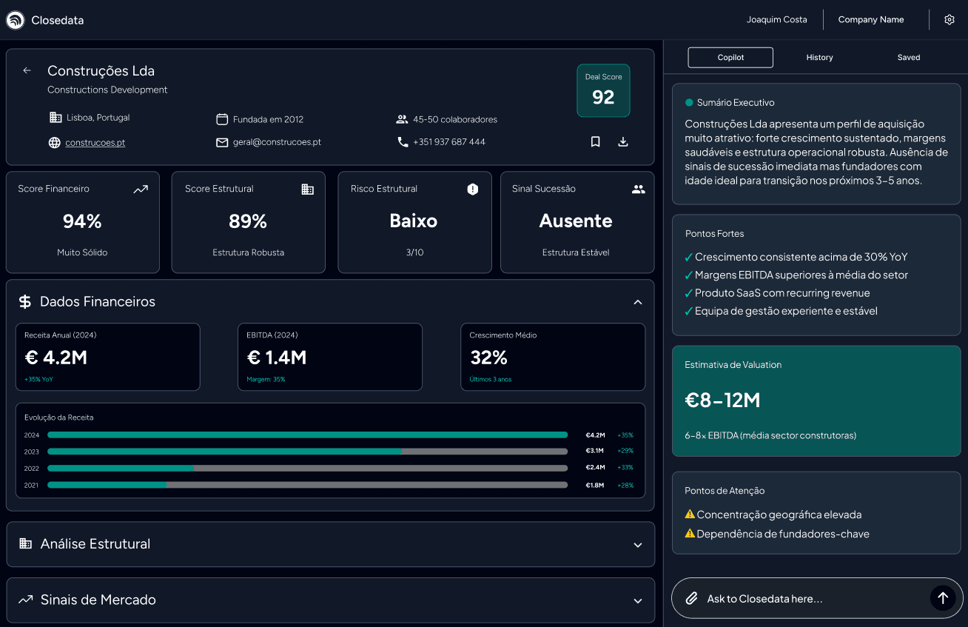Click the back arrow beside Construções Lda
This screenshot has width=968, height=627.
pyautogui.click(x=27, y=70)
